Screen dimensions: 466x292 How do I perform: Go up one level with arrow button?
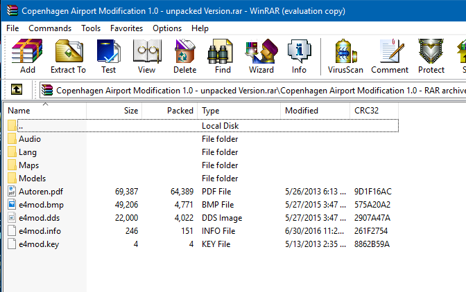point(17,89)
